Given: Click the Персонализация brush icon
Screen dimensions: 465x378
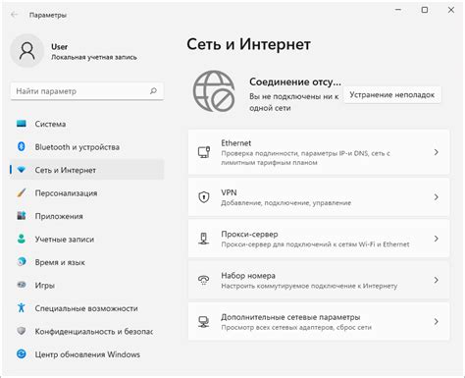Looking at the screenshot, I should pos(22,192).
